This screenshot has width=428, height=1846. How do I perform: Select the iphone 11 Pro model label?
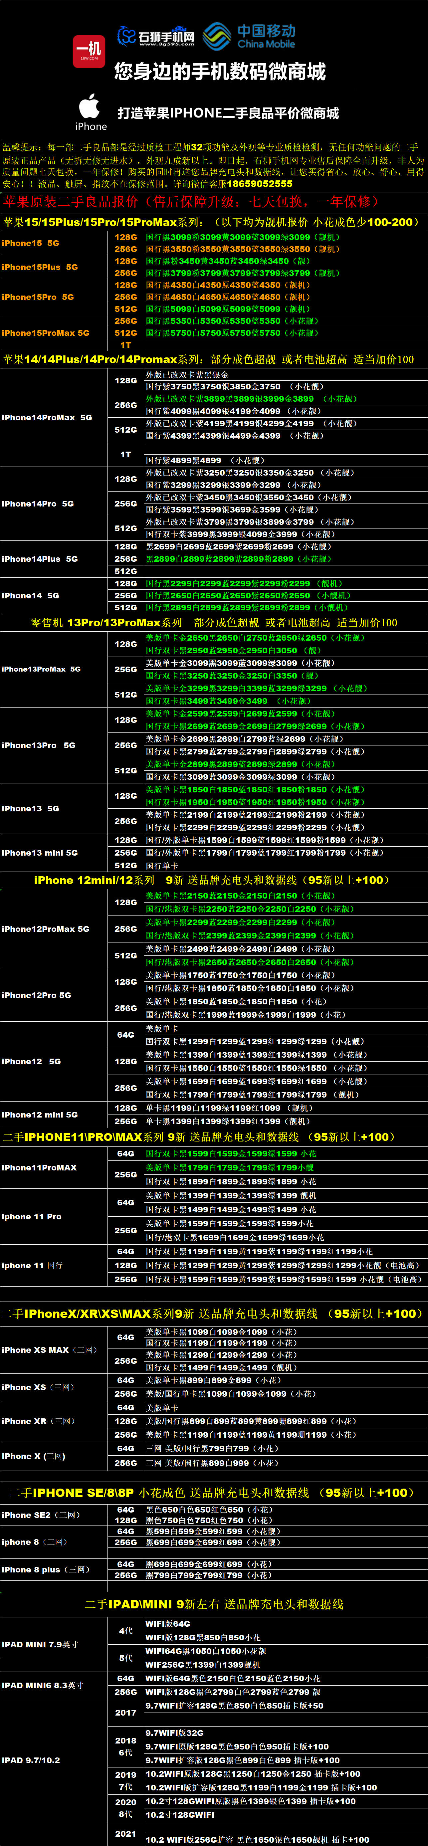coord(32,1217)
